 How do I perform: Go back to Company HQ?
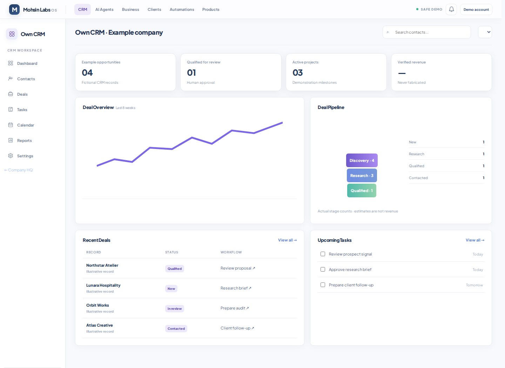point(19,170)
